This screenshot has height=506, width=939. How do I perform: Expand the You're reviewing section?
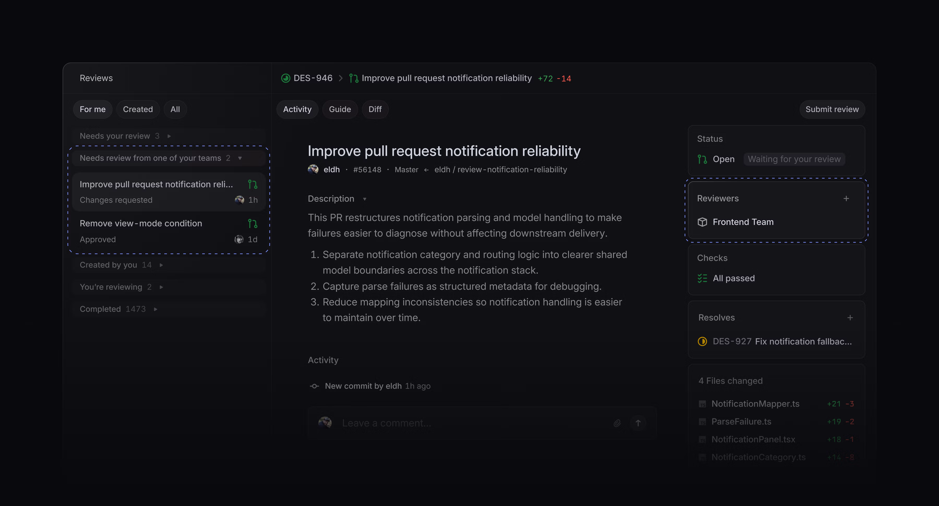click(x=161, y=287)
